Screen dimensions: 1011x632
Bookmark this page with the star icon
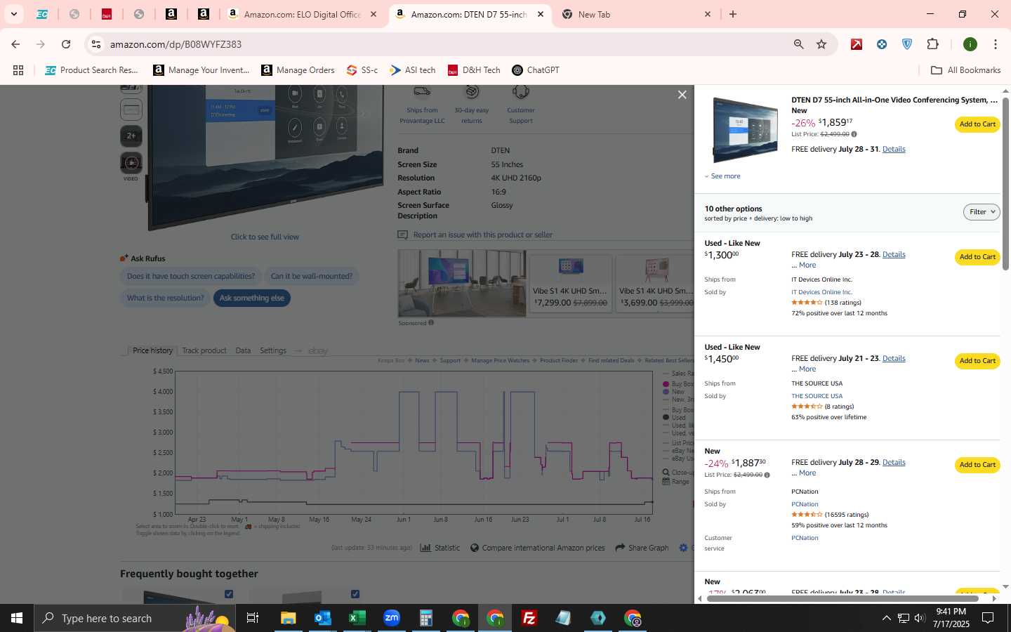821,44
